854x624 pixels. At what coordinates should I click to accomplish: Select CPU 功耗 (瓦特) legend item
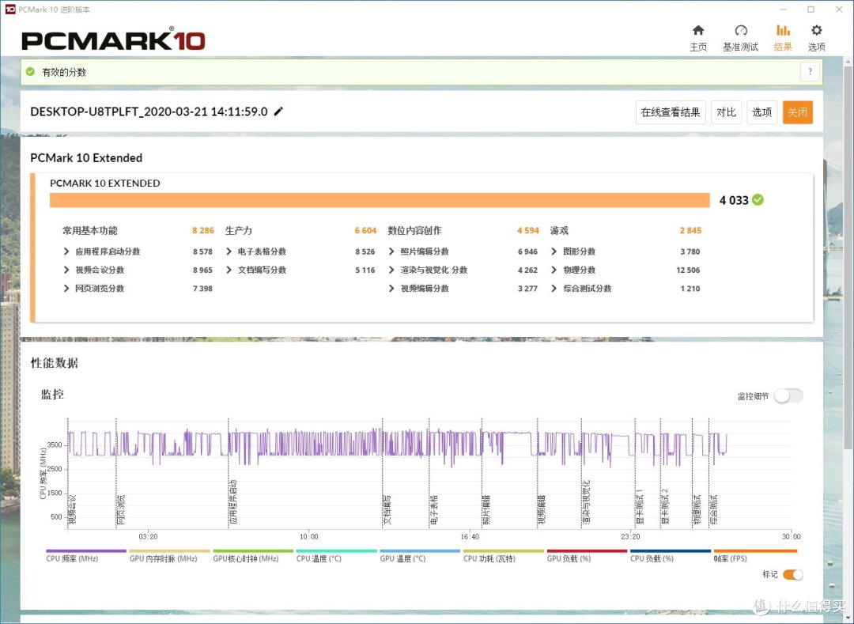(x=503, y=556)
